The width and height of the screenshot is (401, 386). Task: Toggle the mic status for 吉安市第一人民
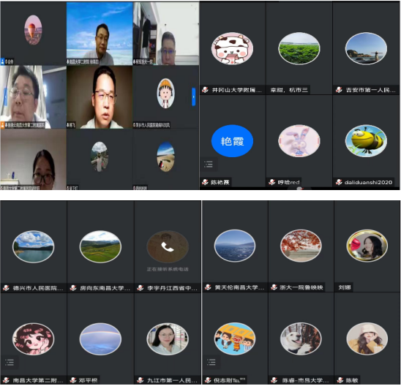(339, 90)
